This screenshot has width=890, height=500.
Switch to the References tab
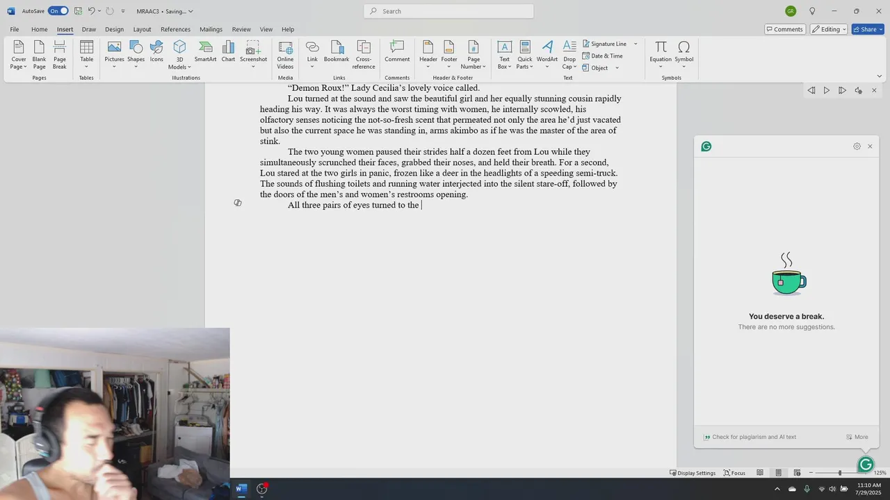(175, 29)
